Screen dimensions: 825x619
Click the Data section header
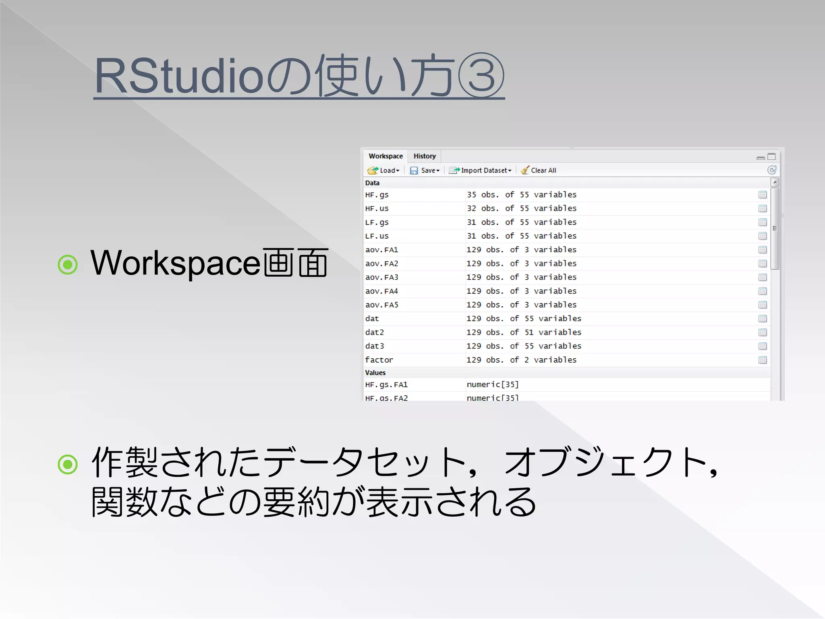[566, 183]
